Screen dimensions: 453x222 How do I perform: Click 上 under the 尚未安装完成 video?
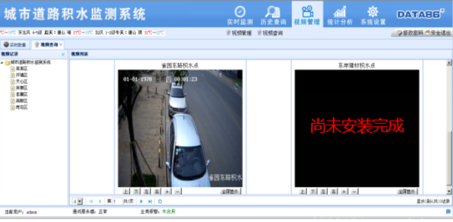click(x=302, y=191)
